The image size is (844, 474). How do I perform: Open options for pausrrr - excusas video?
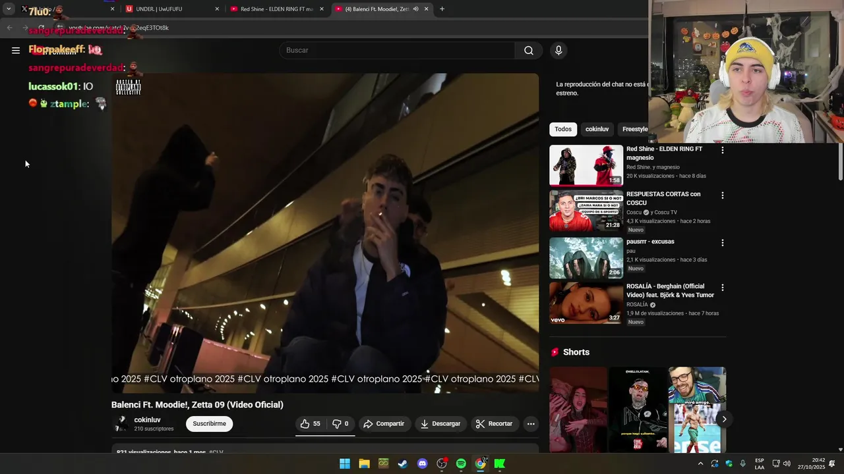723,243
